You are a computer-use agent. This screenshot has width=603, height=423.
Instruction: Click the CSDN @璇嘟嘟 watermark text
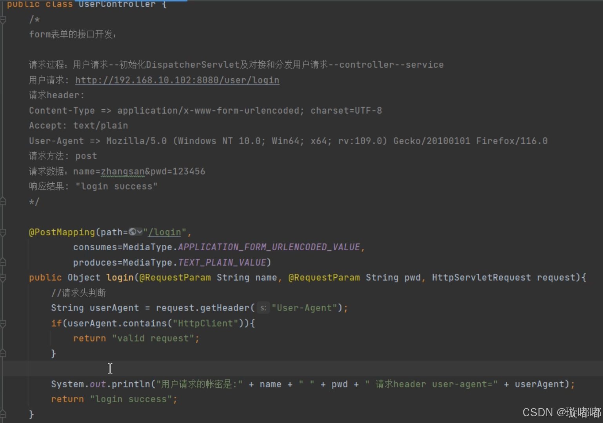point(557,412)
